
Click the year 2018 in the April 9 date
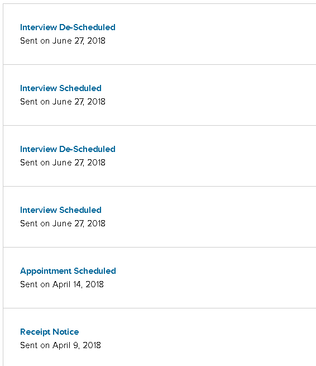[92, 345]
